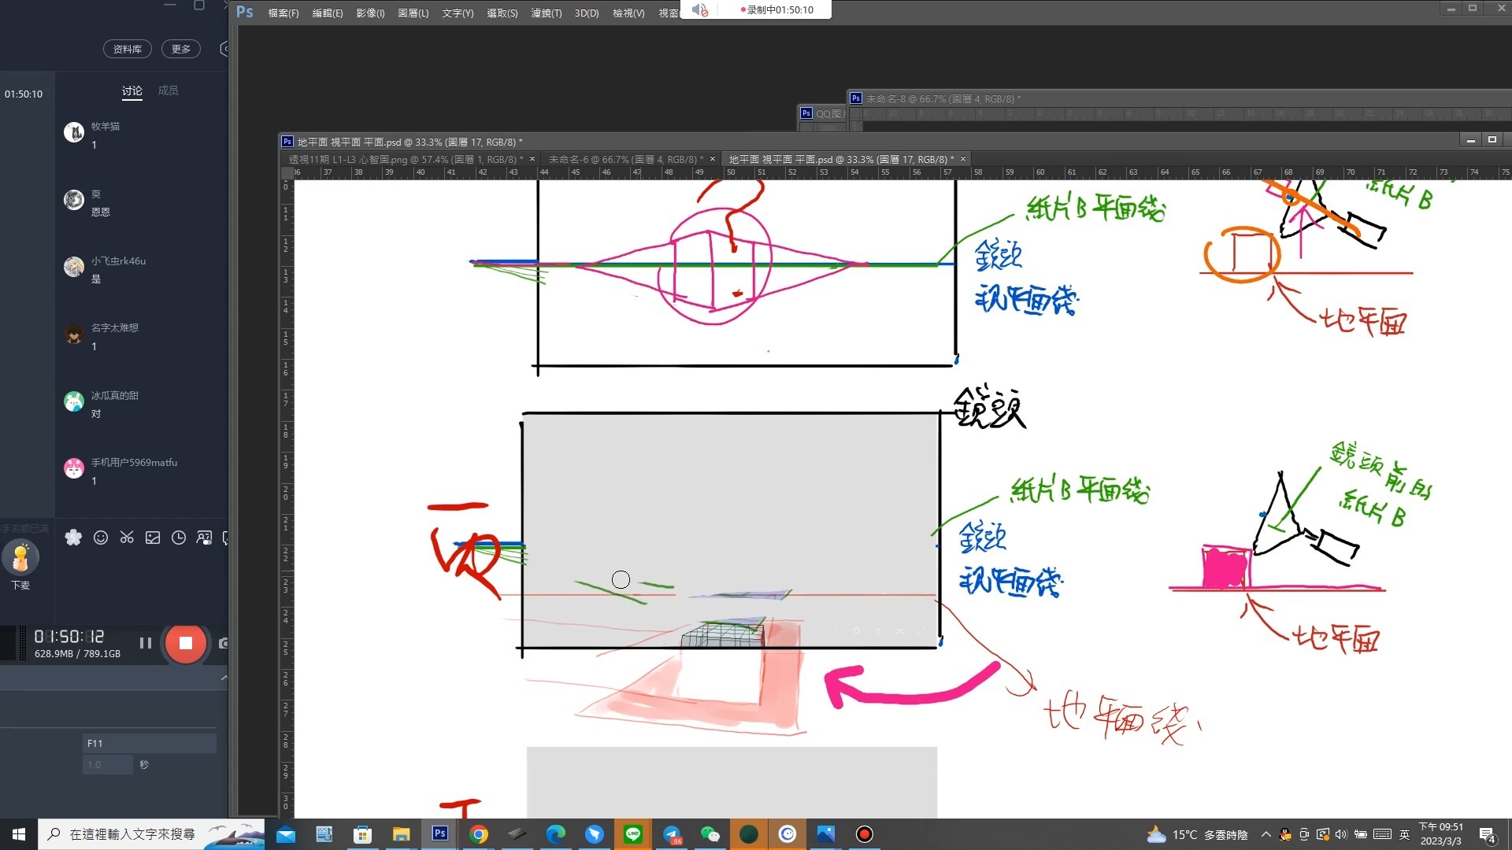Screen dimensions: 1512x850
Task: Open the 圖層(L) layer menu
Action: (x=413, y=13)
